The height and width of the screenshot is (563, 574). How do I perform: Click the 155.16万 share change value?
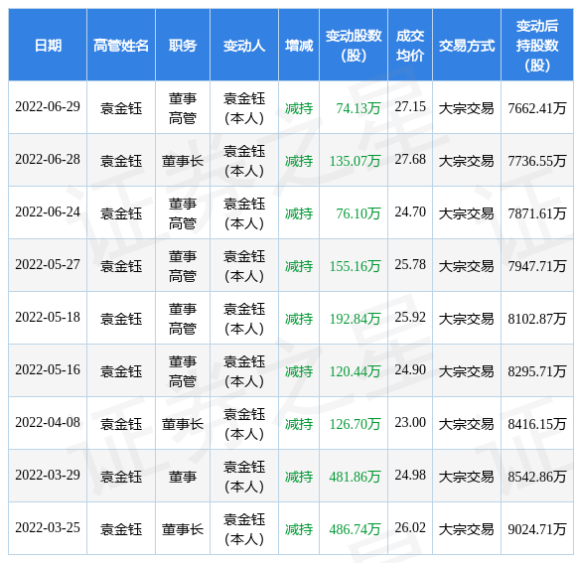[355, 266]
